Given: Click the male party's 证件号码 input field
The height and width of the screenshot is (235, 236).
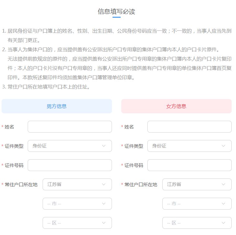Looking at the screenshot, I should coord(70,165).
